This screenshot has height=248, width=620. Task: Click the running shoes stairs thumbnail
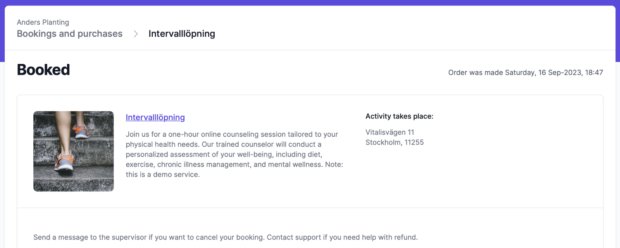pos(74,151)
